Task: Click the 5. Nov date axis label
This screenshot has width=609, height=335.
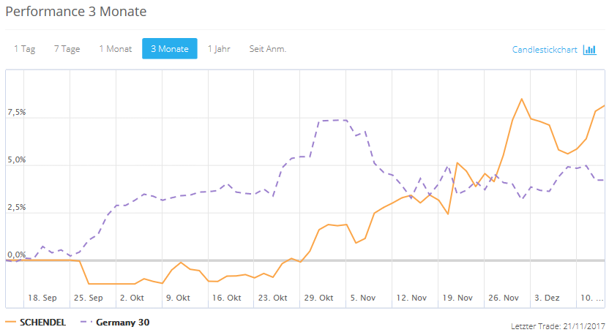Action: 362,298
